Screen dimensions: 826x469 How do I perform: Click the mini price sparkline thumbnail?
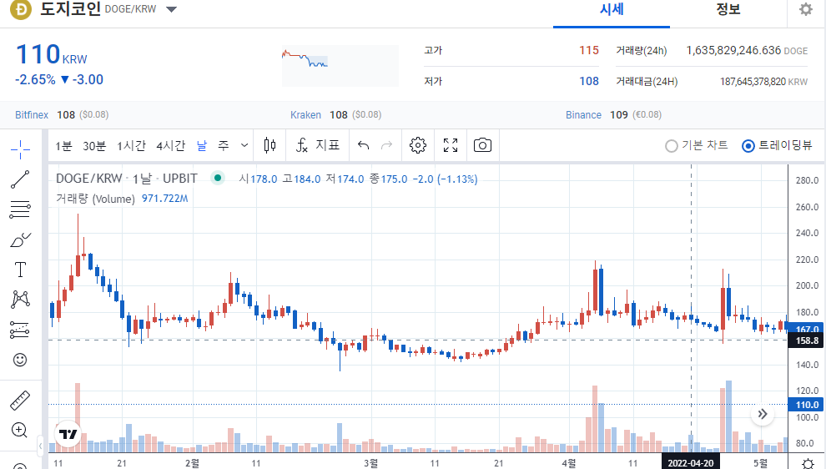point(340,65)
